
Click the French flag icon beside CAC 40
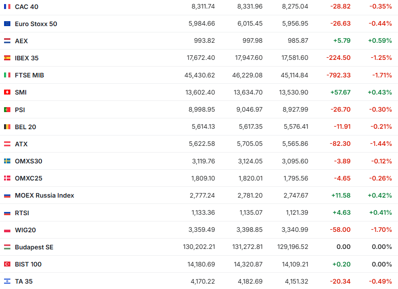pyautogui.click(x=7, y=6)
